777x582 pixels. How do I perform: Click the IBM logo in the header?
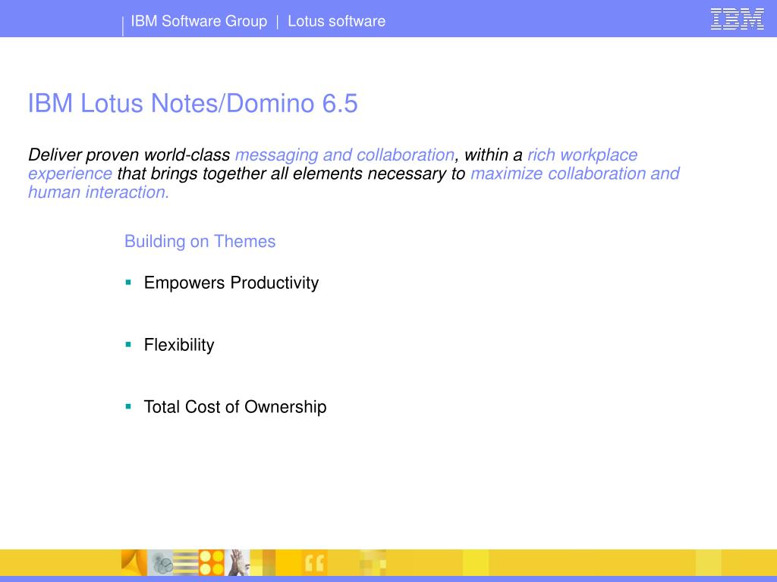pyautogui.click(x=737, y=19)
